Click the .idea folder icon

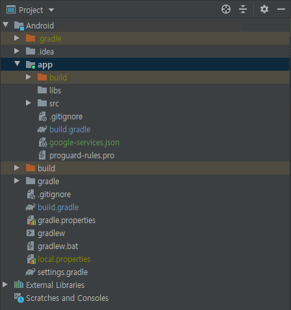pos(31,51)
